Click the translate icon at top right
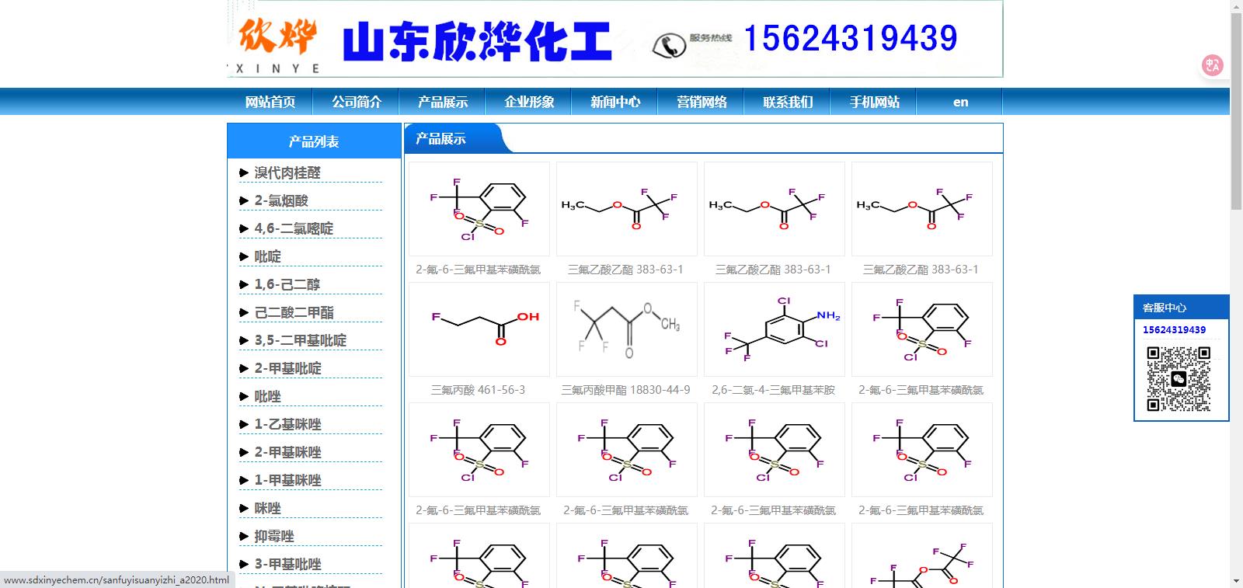Image resolution: width=1243 pixels, height=588 pixels. pos(1212,65)
